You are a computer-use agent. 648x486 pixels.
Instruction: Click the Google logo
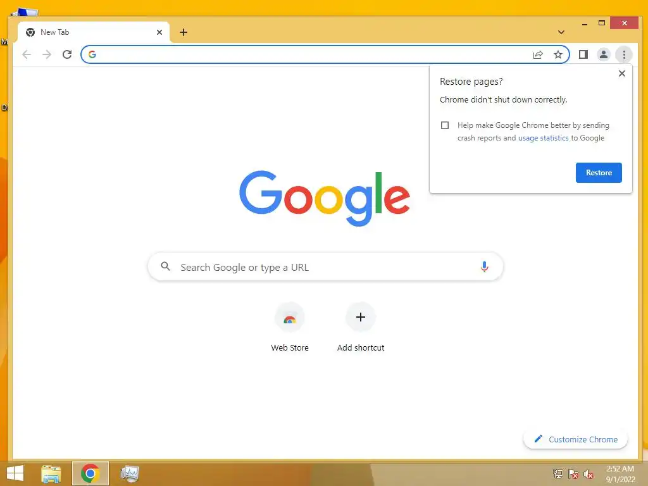[325, 198]
